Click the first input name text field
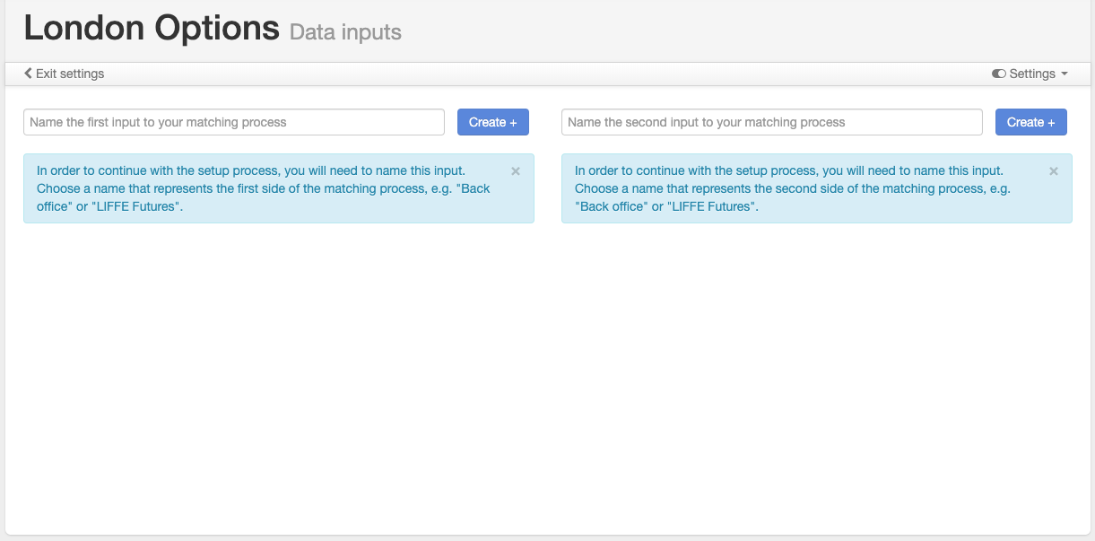This screenshot has height=541, width=1095. coord(233,122)
